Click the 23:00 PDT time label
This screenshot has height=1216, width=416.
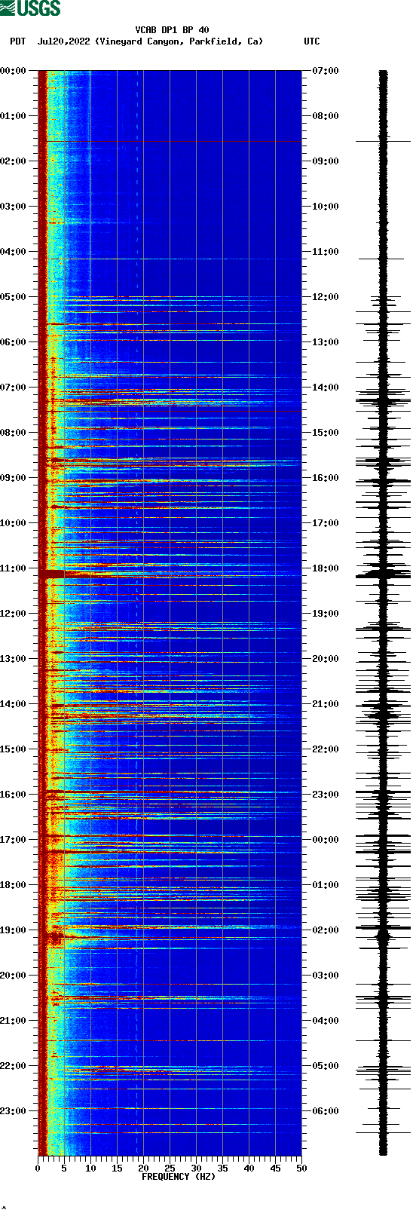pyautogui.click(x=13, y=1111)
